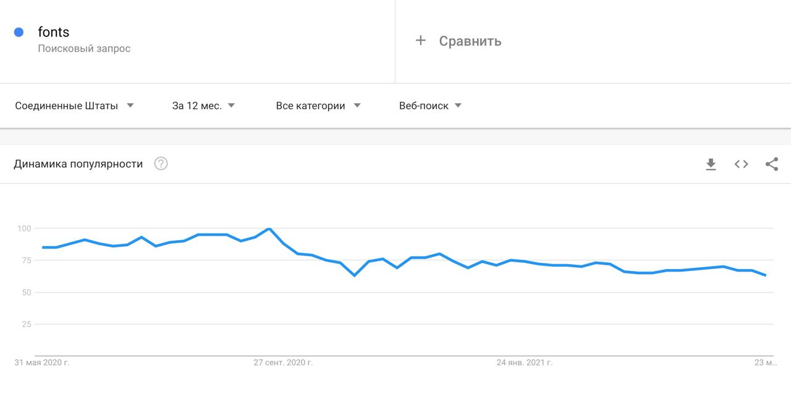Image resolution: width=791 pixels, height=411 pixels.
Task: Click the 27 сент. 2020 г. date label
Action: pos(283,363)
